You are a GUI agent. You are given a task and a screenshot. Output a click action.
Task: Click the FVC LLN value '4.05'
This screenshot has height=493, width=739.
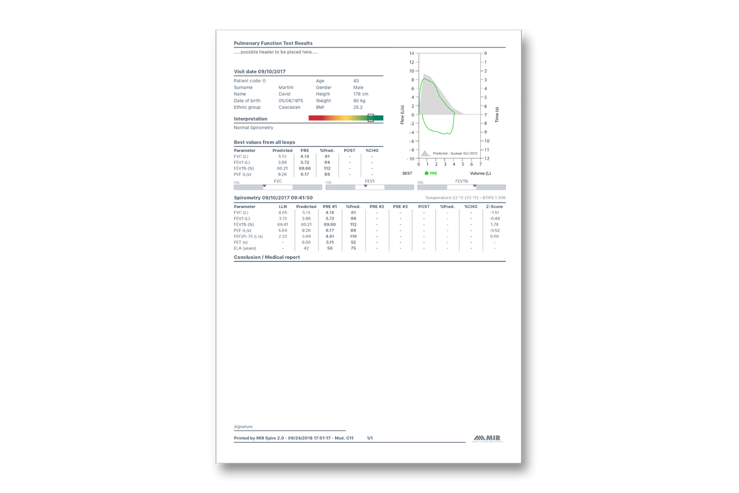pyautogui.click(x=283, y=213)
